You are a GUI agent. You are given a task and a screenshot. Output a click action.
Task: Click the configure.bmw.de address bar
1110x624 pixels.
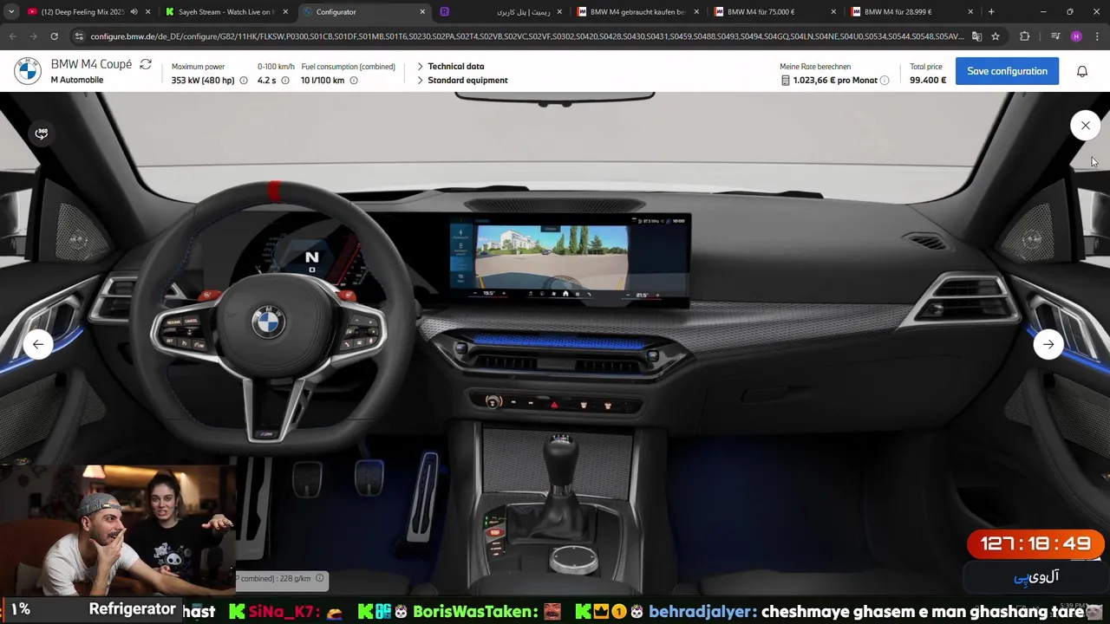coord(525,36)
